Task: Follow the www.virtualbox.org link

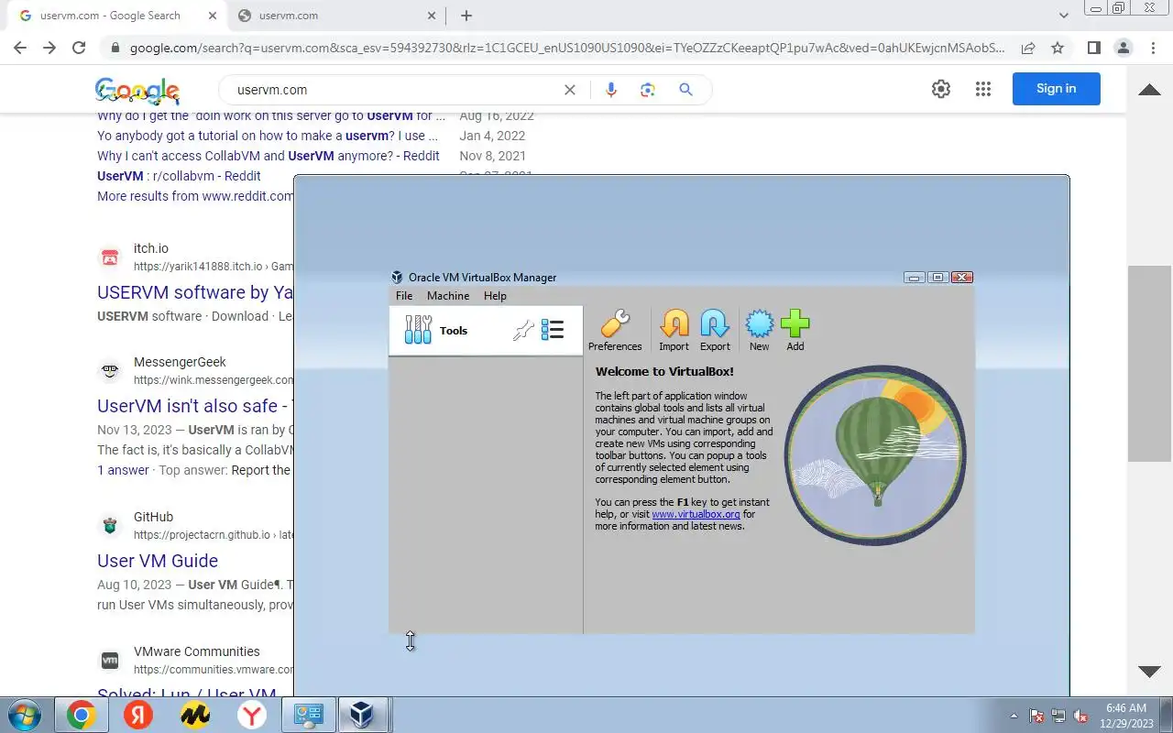Action: point(696,515)
